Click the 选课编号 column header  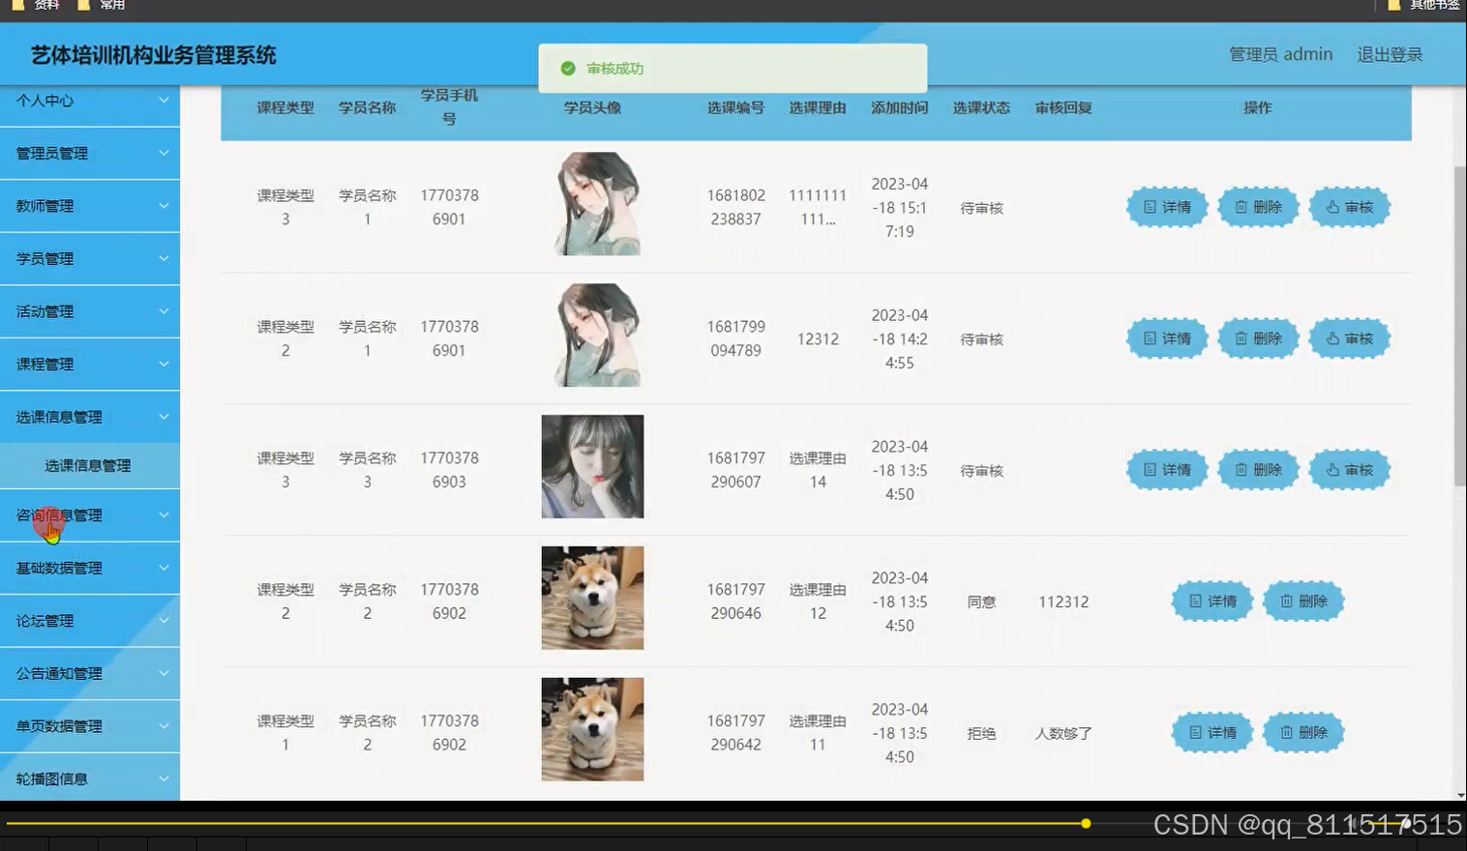point(735,107)
